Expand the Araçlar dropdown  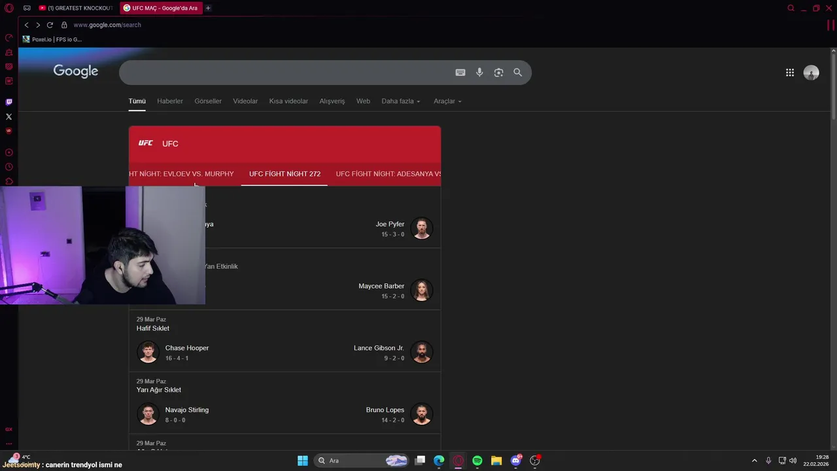point(447,101)
